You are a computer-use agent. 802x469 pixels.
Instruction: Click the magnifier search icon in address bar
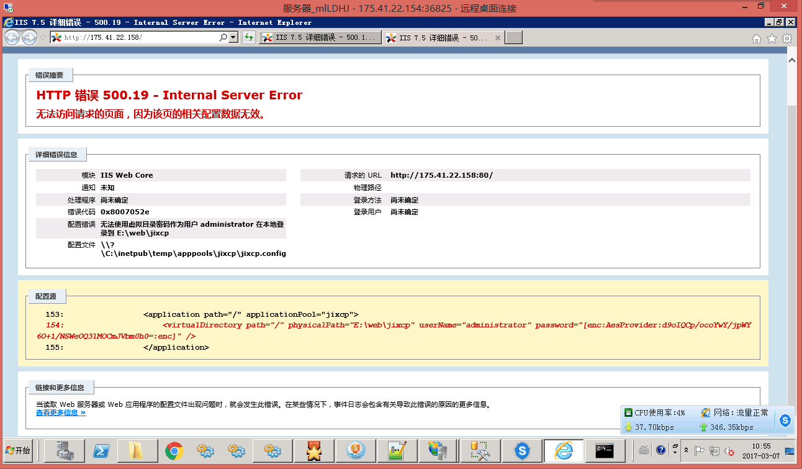pyautogui.click(x=223, y=38)
